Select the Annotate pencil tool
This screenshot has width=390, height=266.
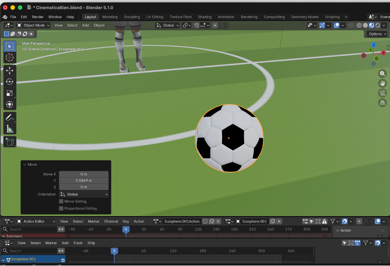coord(10,117)
